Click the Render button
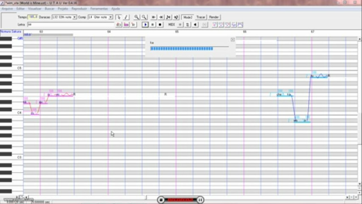The image size is (362, 204). (x=214, y=17)
